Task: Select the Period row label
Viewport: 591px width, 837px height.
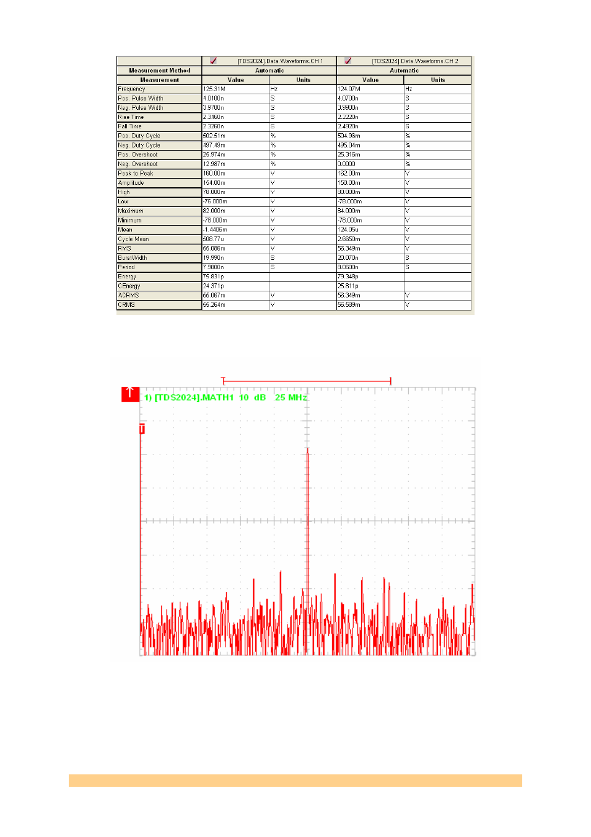Action: pos(159,267)
